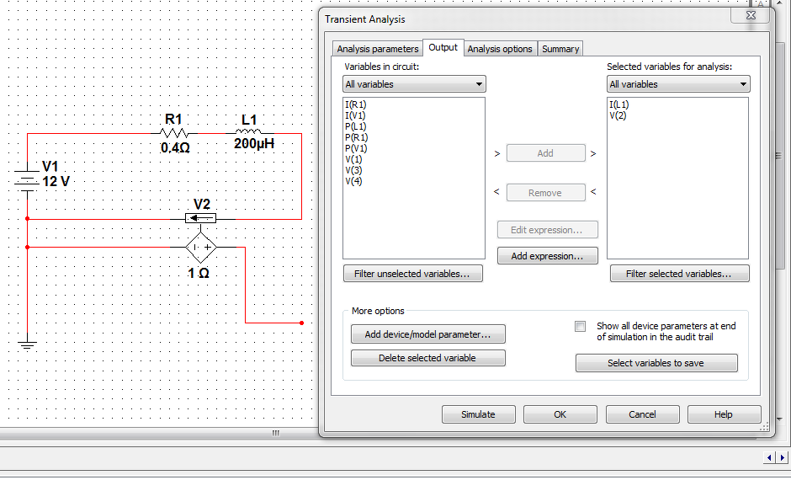Select inductor L1 in the schematic
The height and width of the screenshot is (491, 791).
coord(248,132)
